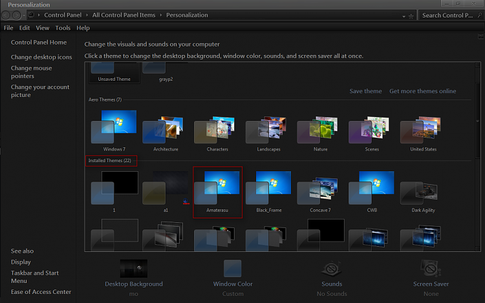Select the grayp2 theme
Viewport: 485px width, 303px height.
(x=166, y=72)
